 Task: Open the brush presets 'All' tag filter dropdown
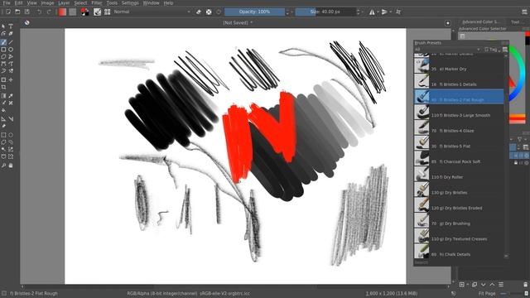447,50
